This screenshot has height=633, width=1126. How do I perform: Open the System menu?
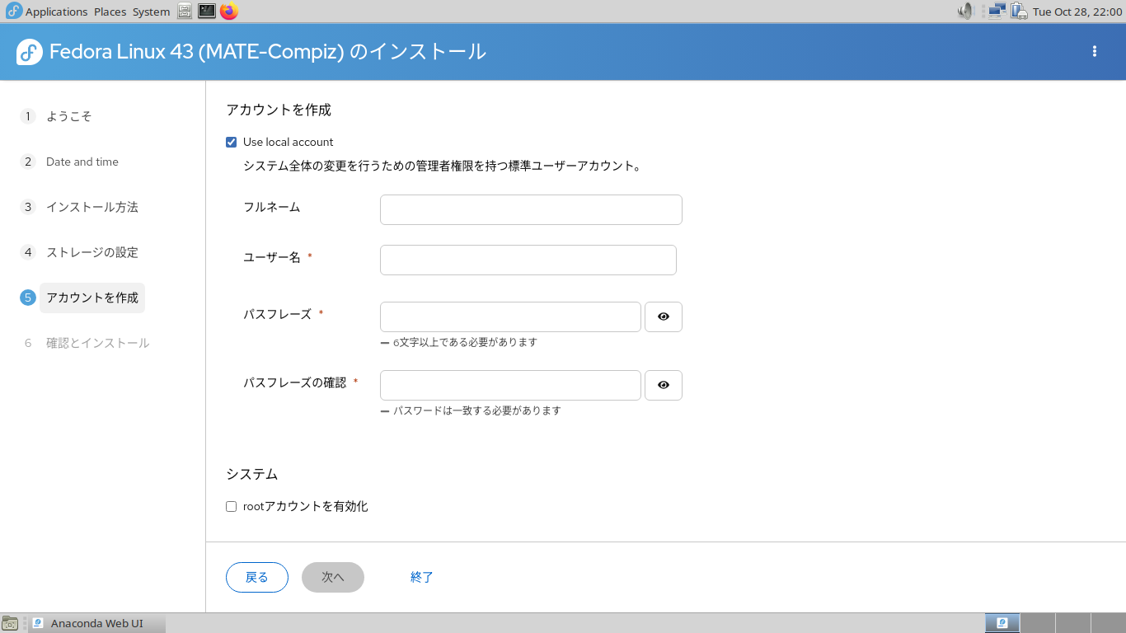coord(152,12)
